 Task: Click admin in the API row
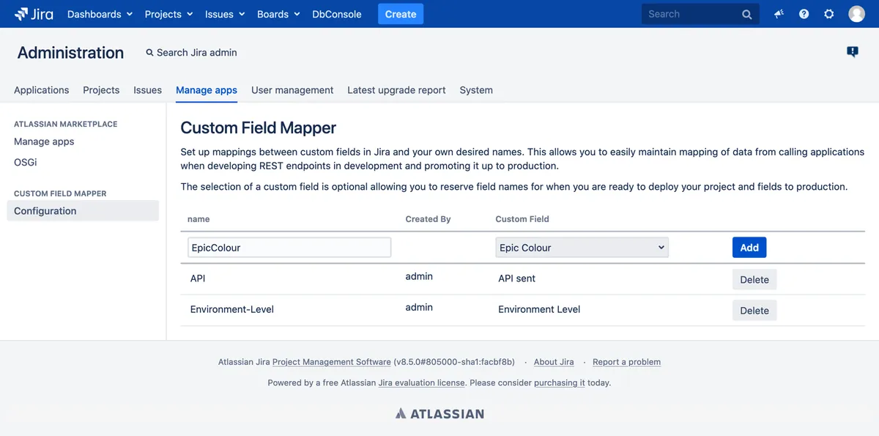pyautogui.click(x=419, y=276)
